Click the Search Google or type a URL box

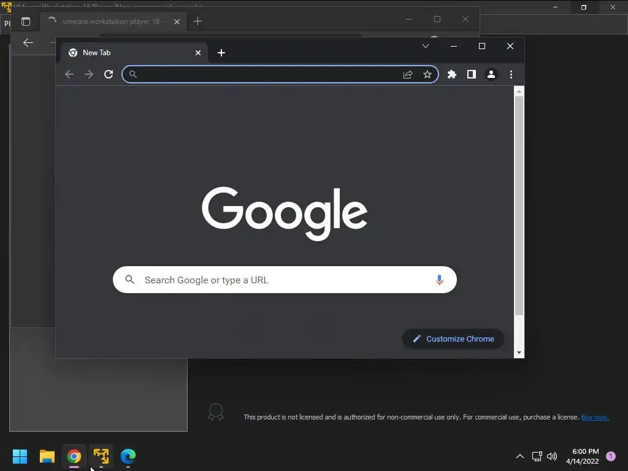(x=285, y=280)
